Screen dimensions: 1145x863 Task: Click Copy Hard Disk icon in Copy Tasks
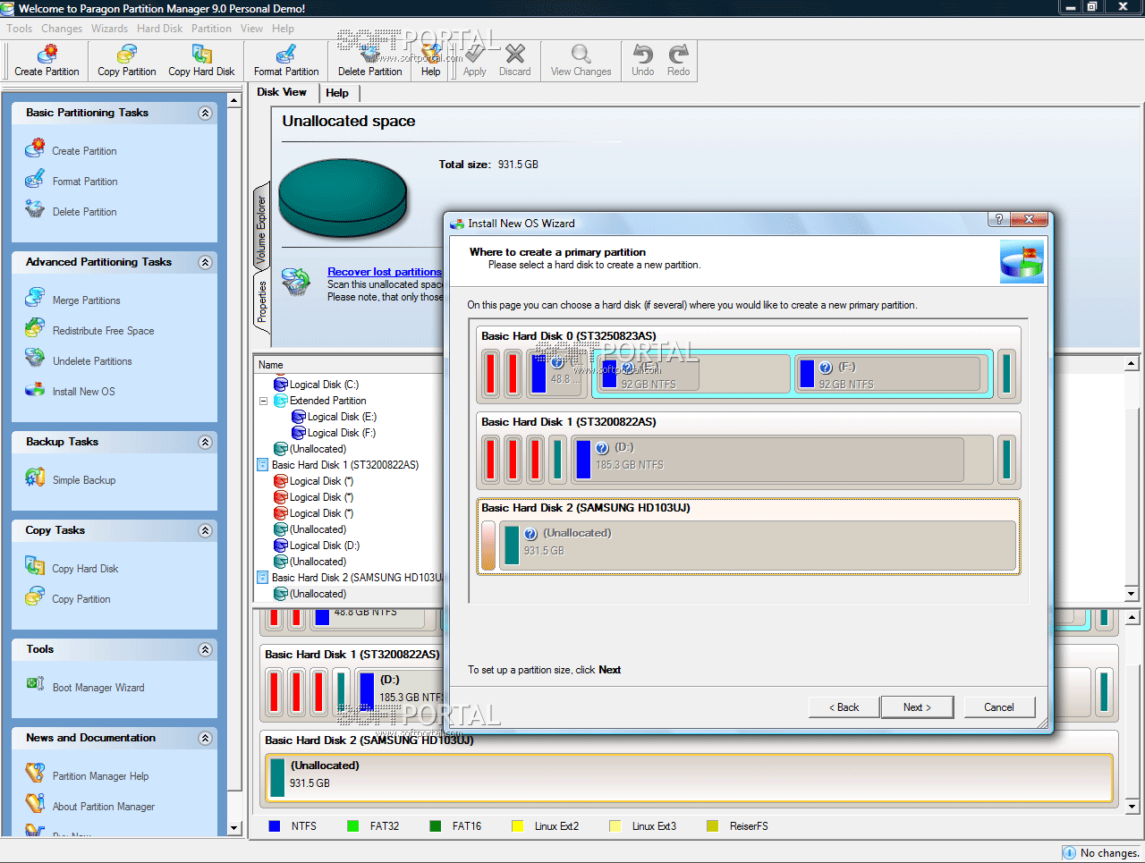tap(35, 565)
